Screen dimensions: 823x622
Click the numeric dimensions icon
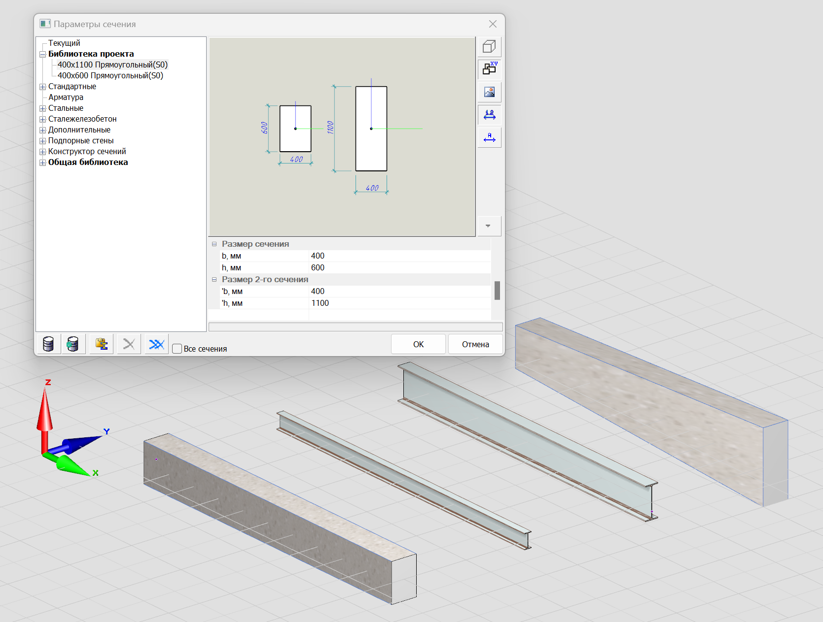[489, 115]
